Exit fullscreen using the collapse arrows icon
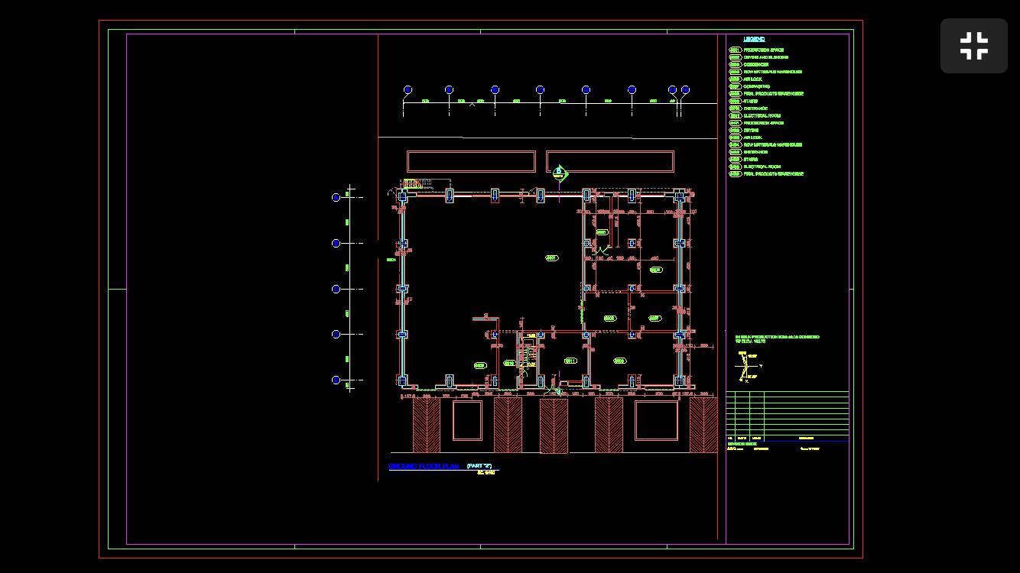 pos(973,46)
